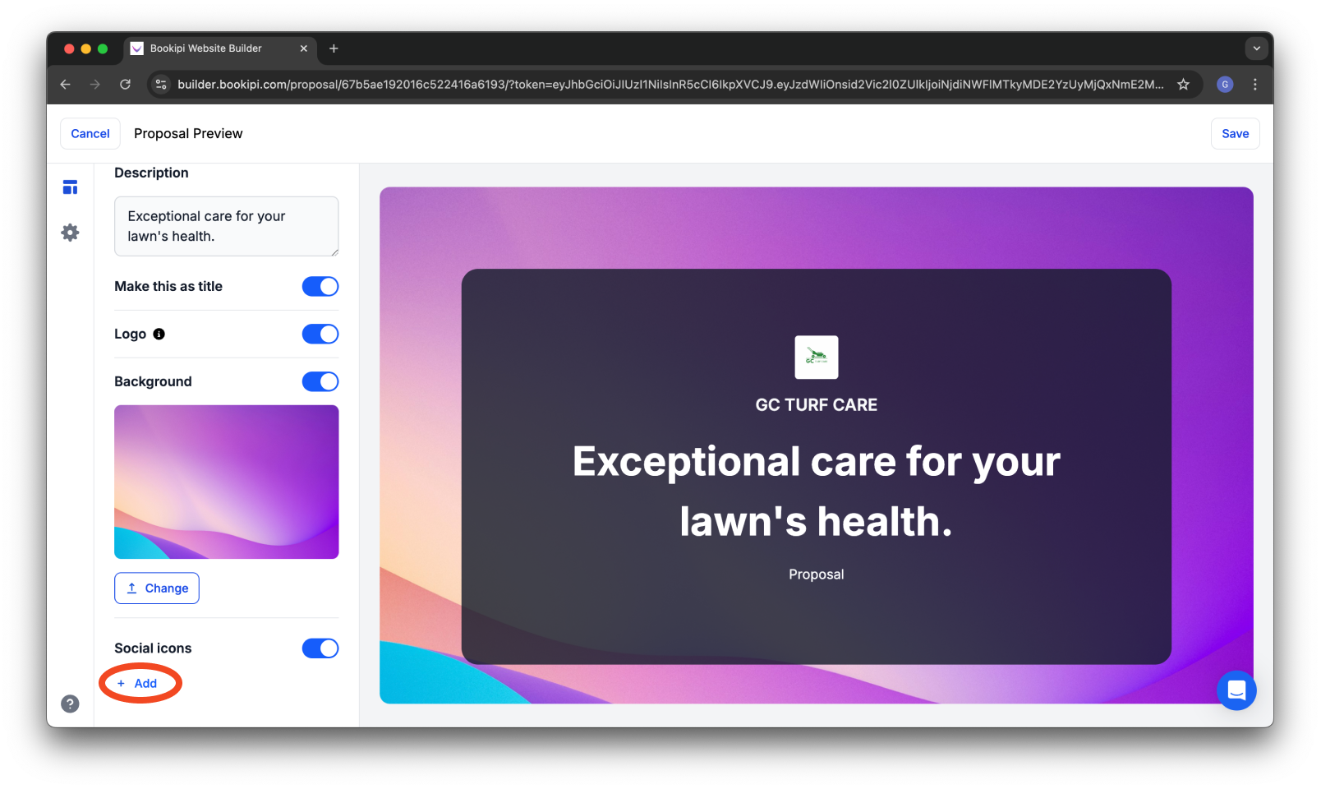Reload the current page
This screenshot has width=1321, height=789.
pyautogui.click(x=125, y=84)
